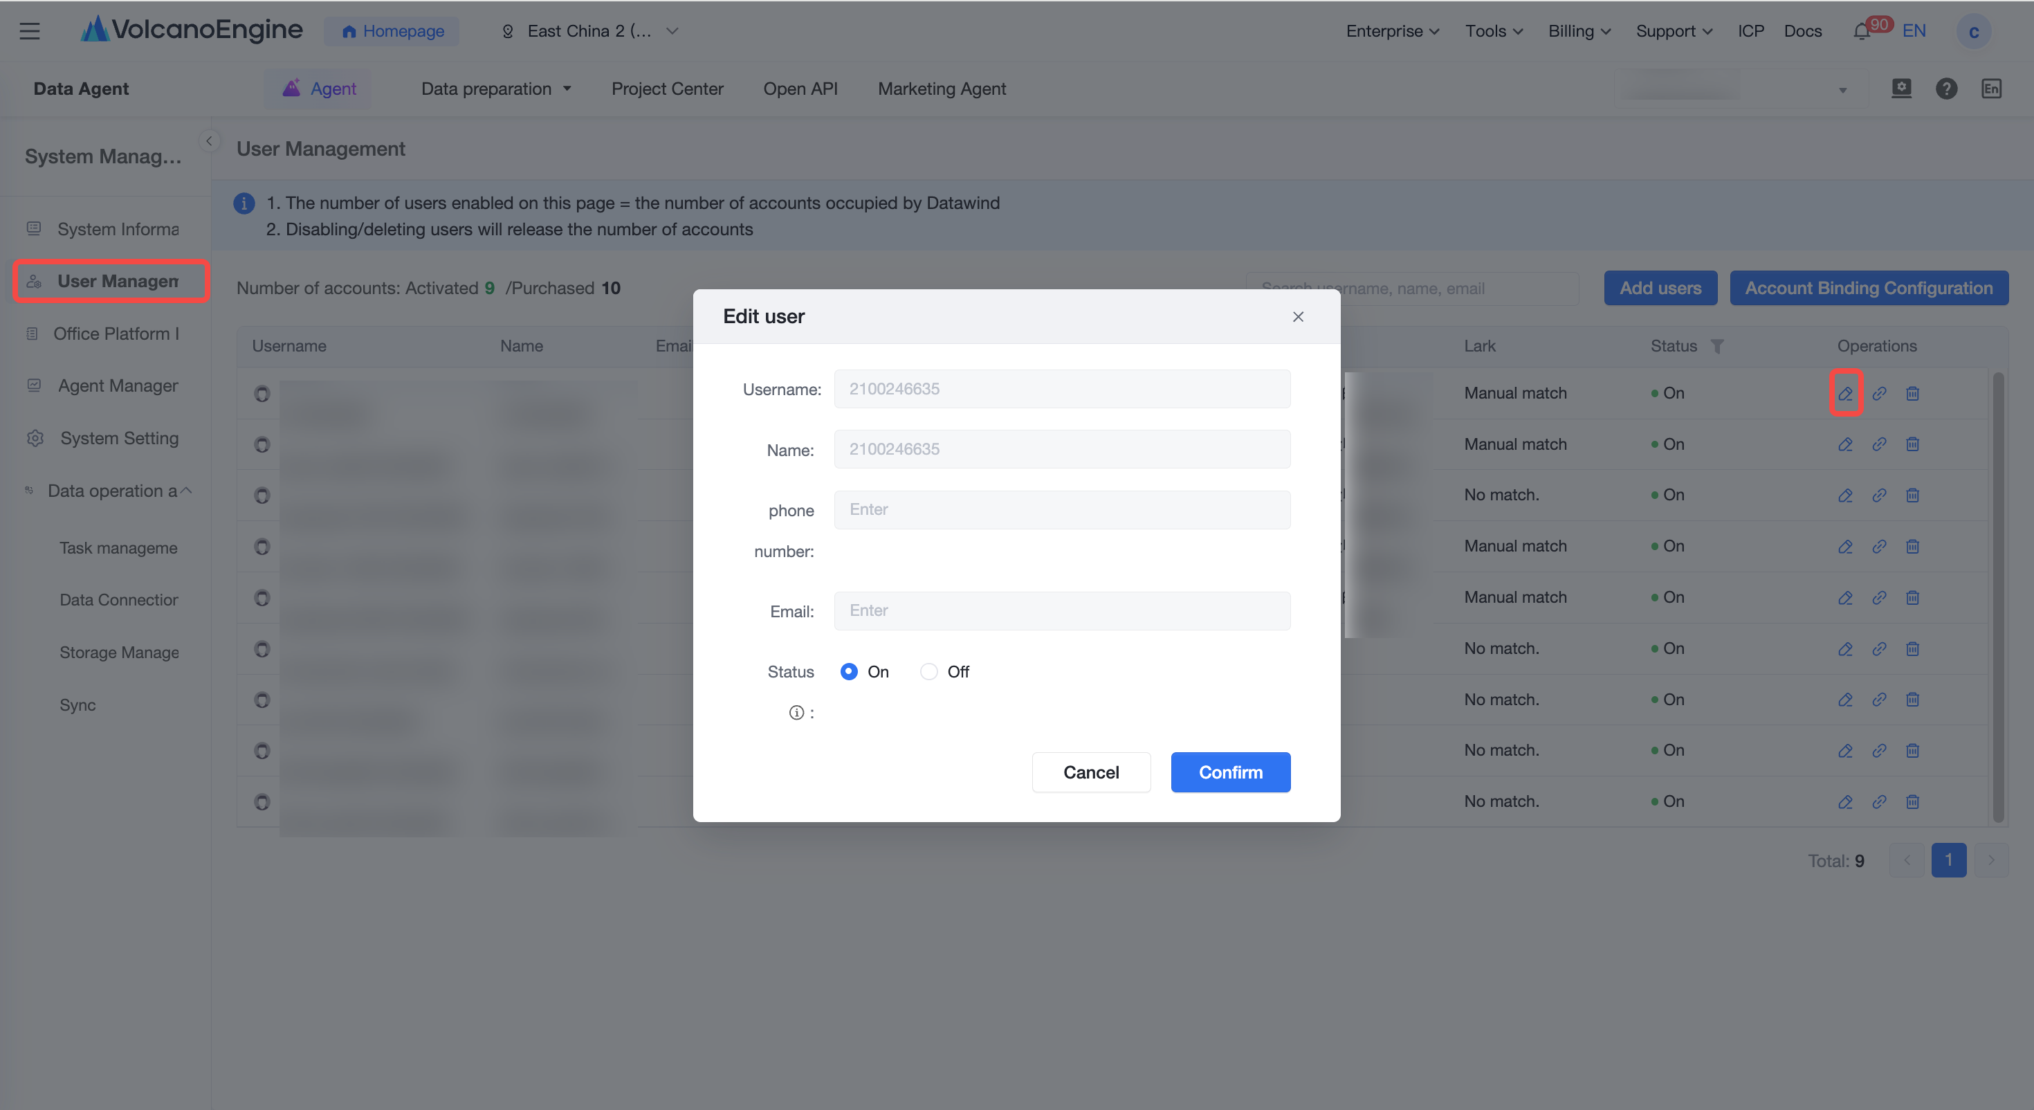Image resolution: width=2034 pixels, height=1110 pixels.
Task: Click link icon in first Manual match row
Action: [1879, 392]
